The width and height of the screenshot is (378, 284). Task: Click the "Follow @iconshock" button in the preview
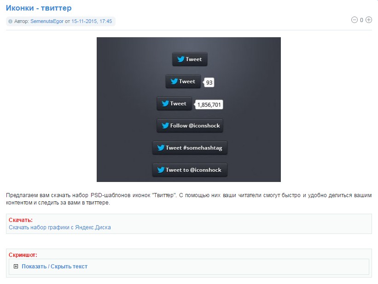click(190, 125)
